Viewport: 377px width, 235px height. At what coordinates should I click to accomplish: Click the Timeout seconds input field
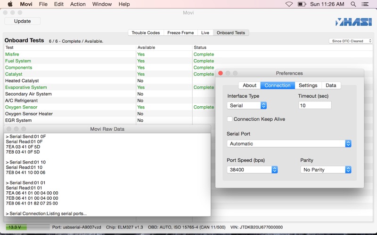point(315,105)
